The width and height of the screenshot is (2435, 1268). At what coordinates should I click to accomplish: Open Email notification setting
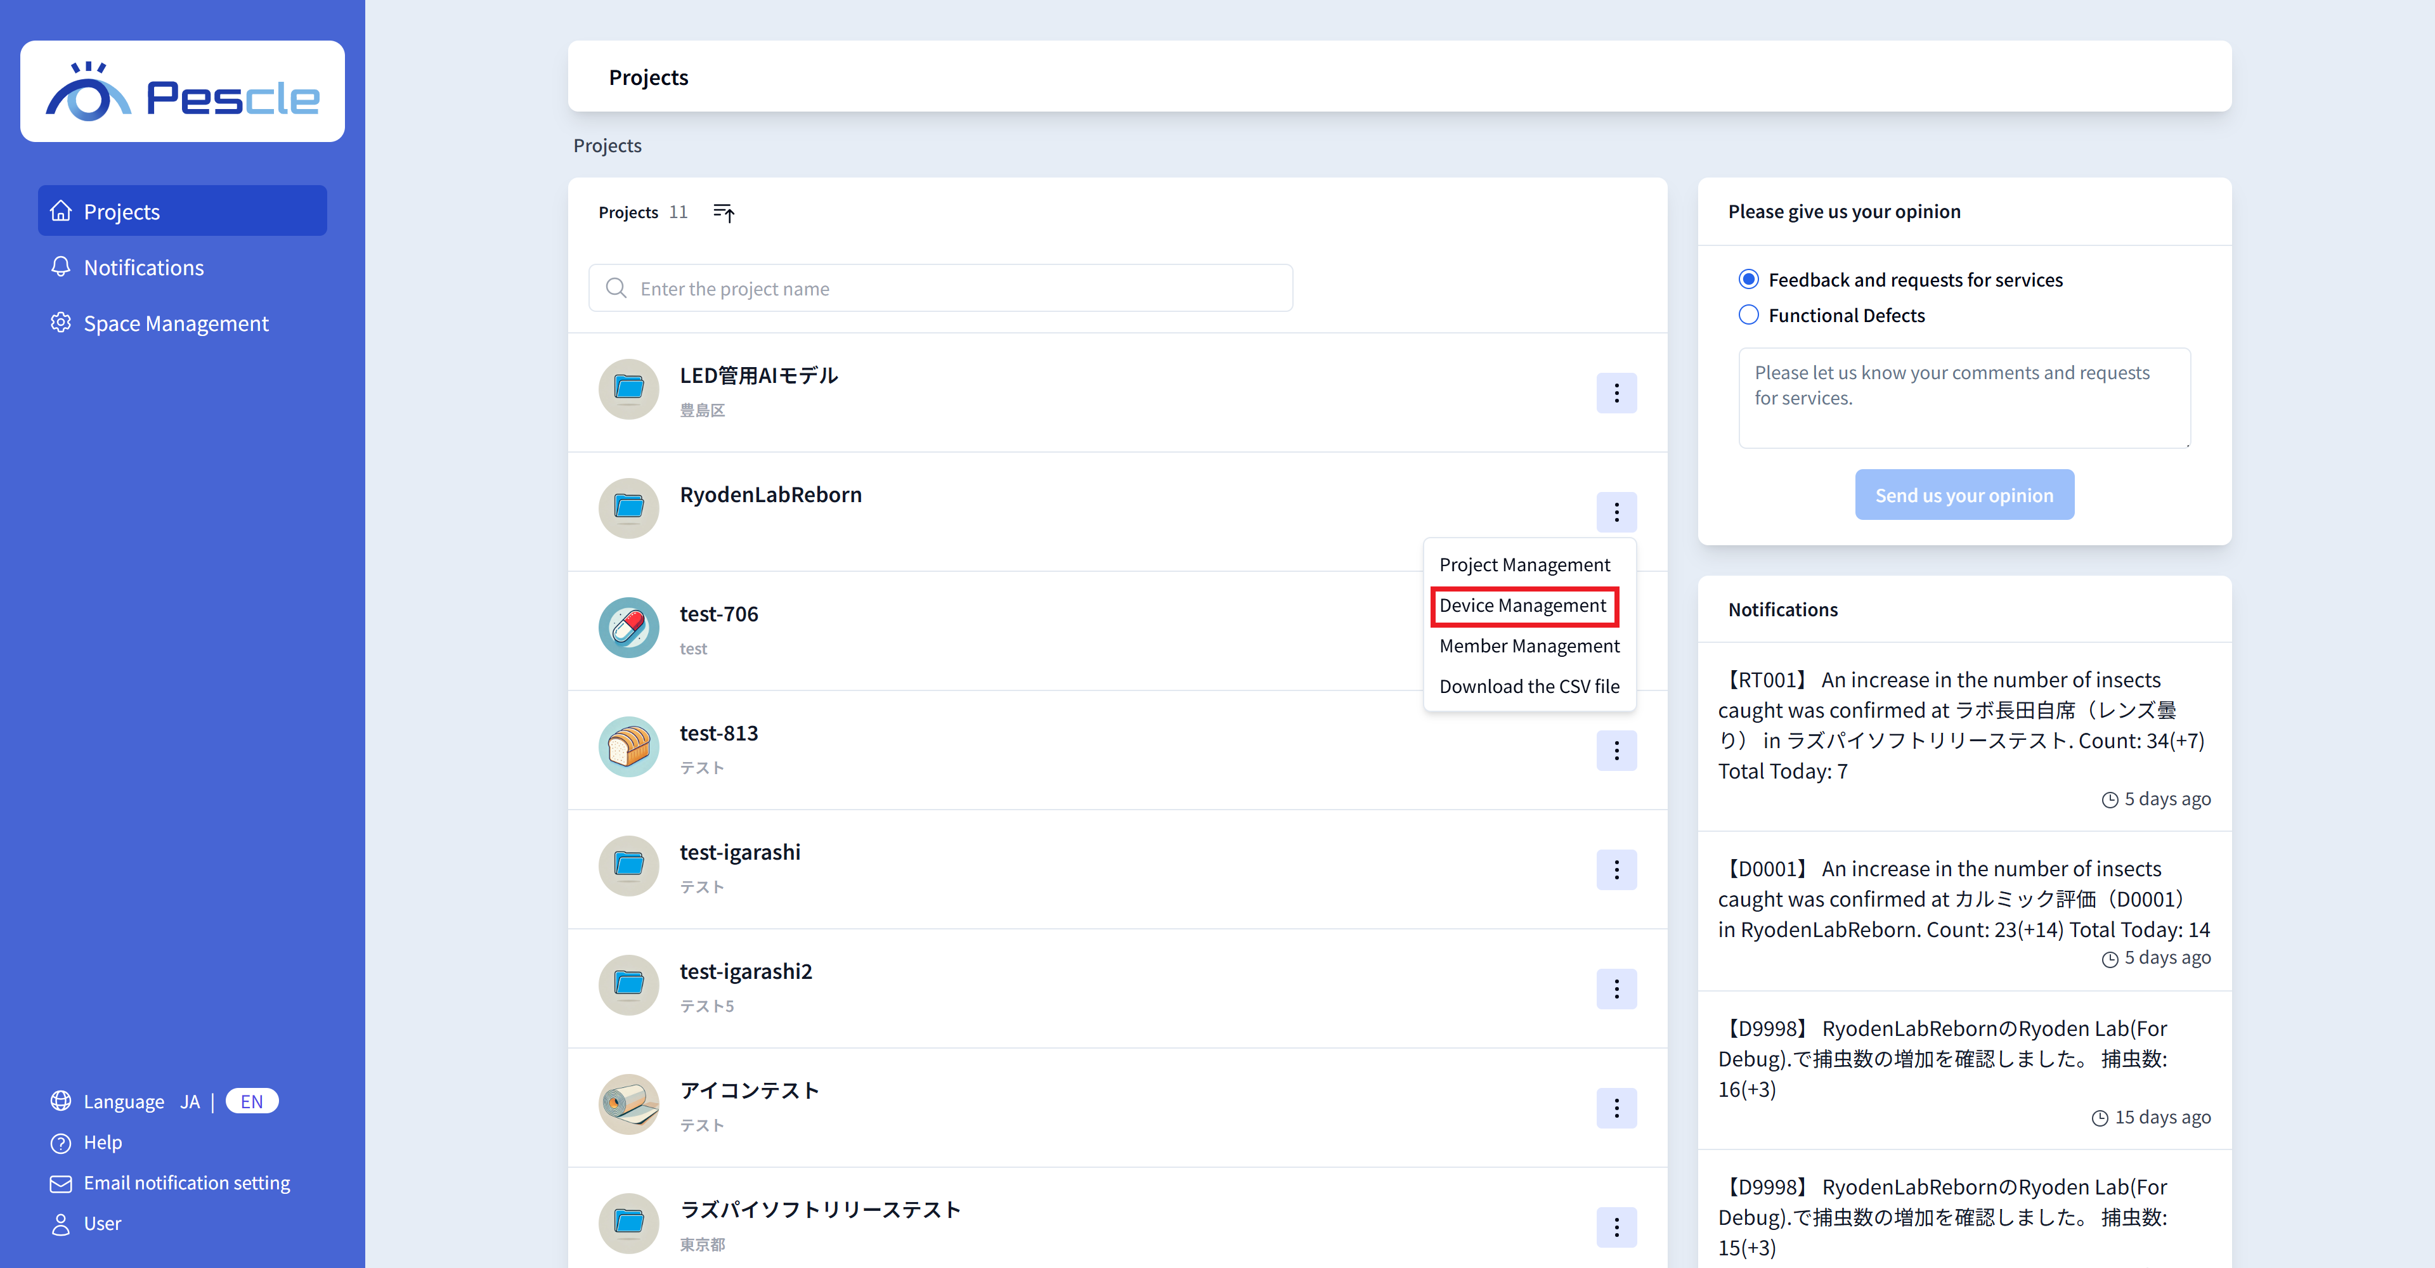pos(186,1183)
